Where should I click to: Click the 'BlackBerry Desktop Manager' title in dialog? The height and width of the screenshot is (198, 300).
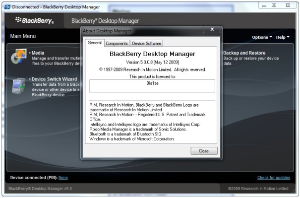(152, 54)
